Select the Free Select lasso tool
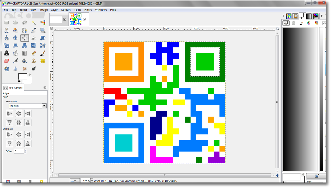The image size is (331, 188). pos(25,23)
